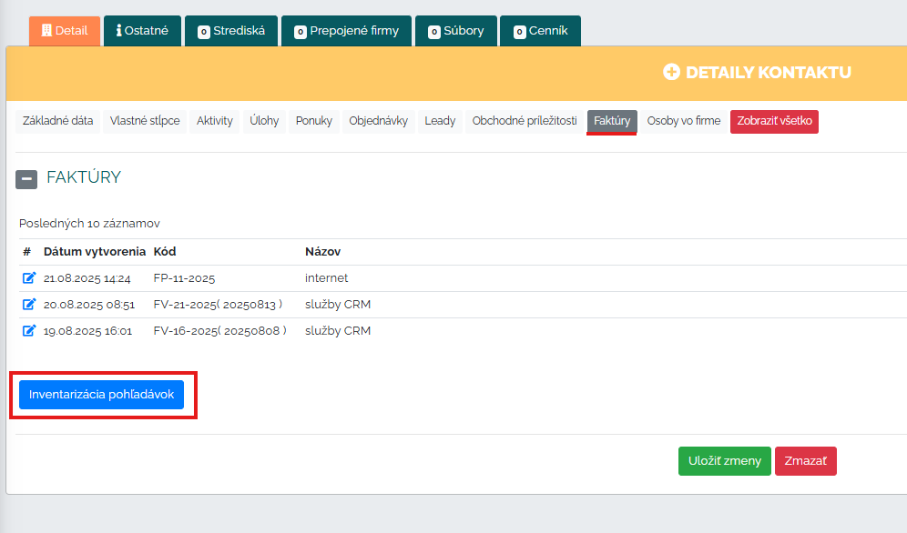Click edit icon for invoice FV-21-2025
The image size is (907, 533).
point(29,305)
